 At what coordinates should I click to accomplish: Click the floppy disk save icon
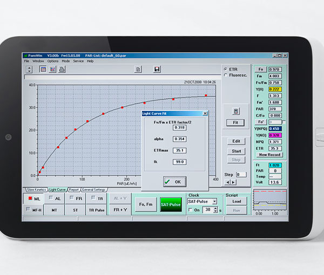(x=157, y=69)
